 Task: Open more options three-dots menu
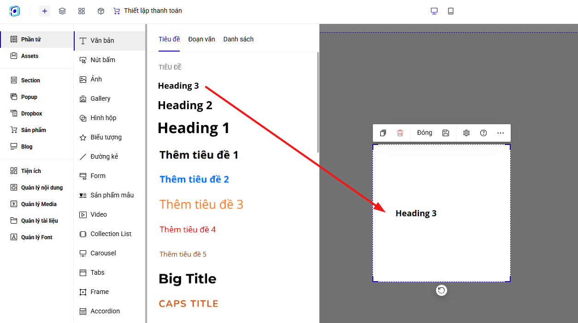501,133
